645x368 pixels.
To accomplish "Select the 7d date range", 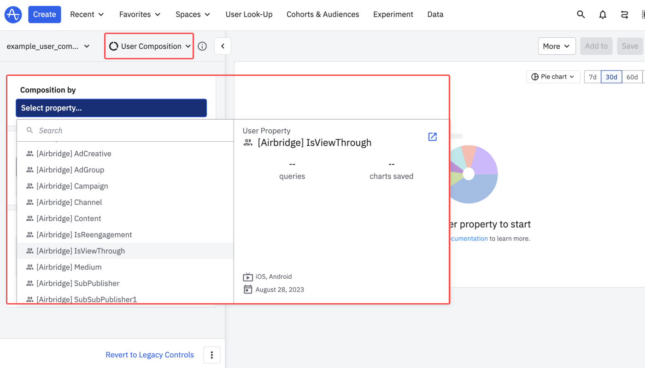I will [592, 77].
